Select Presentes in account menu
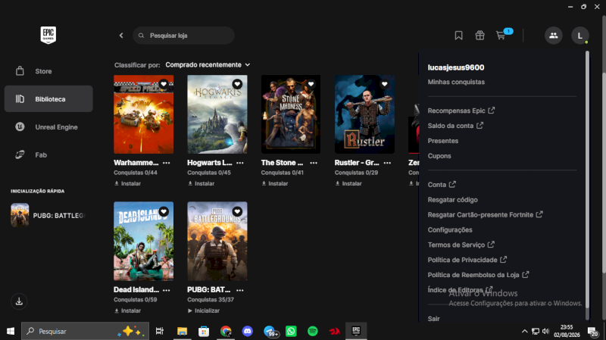Image resolution: width=606 pixels, height=340 pixels. (x=443, y=141)
